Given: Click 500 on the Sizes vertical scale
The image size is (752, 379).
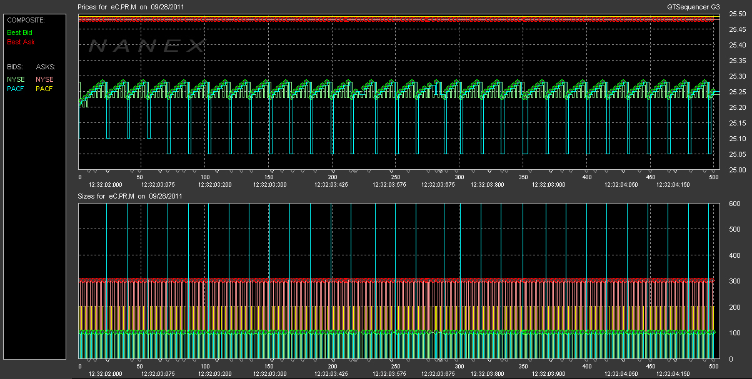Looking at the screenshot, I should (x=735, y=229).
